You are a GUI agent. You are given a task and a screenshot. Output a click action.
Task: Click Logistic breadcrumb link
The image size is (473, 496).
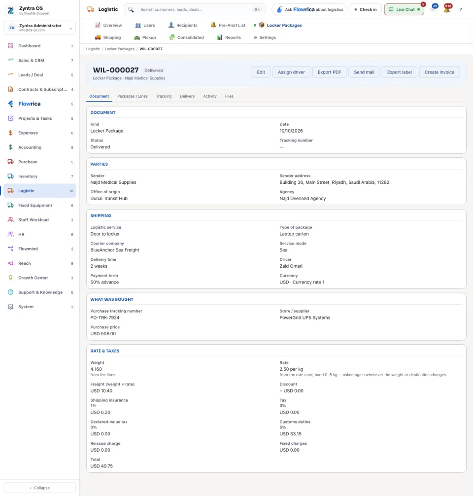click(x=93, y=49)
